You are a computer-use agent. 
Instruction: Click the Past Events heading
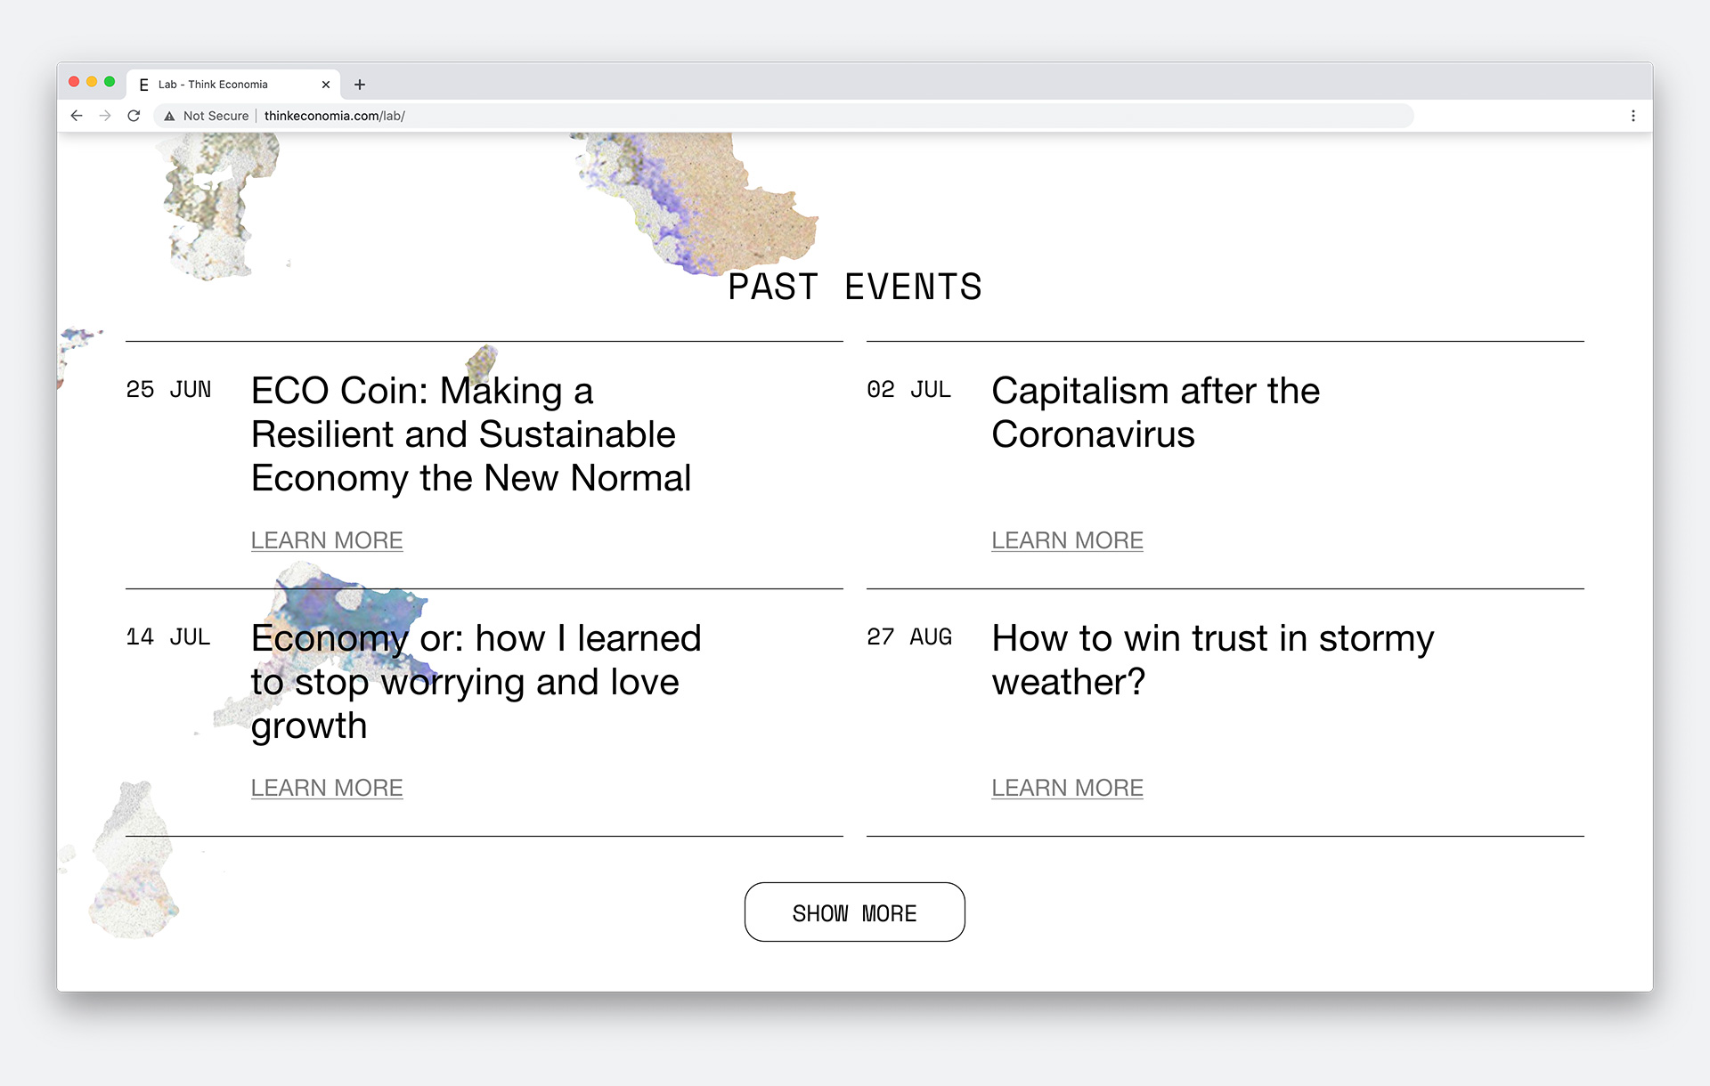(x=854, y=287)
